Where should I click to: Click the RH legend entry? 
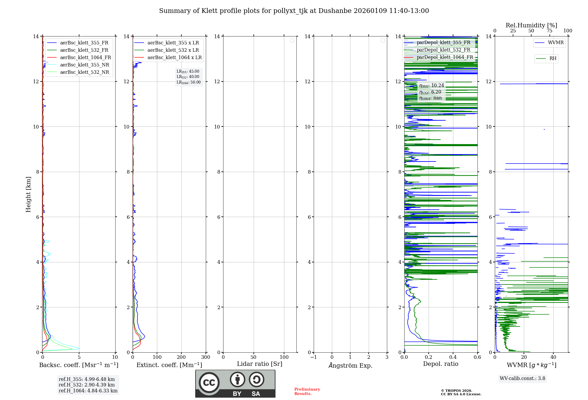coord(552,59)
